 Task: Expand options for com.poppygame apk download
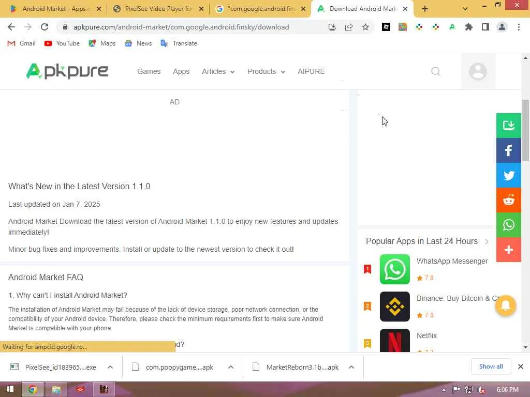point(230,367)
